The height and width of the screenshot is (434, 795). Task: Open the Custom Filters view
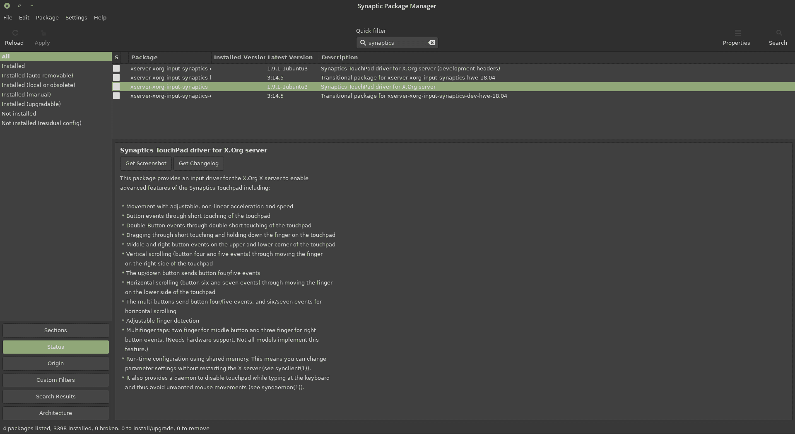[56, 380]
